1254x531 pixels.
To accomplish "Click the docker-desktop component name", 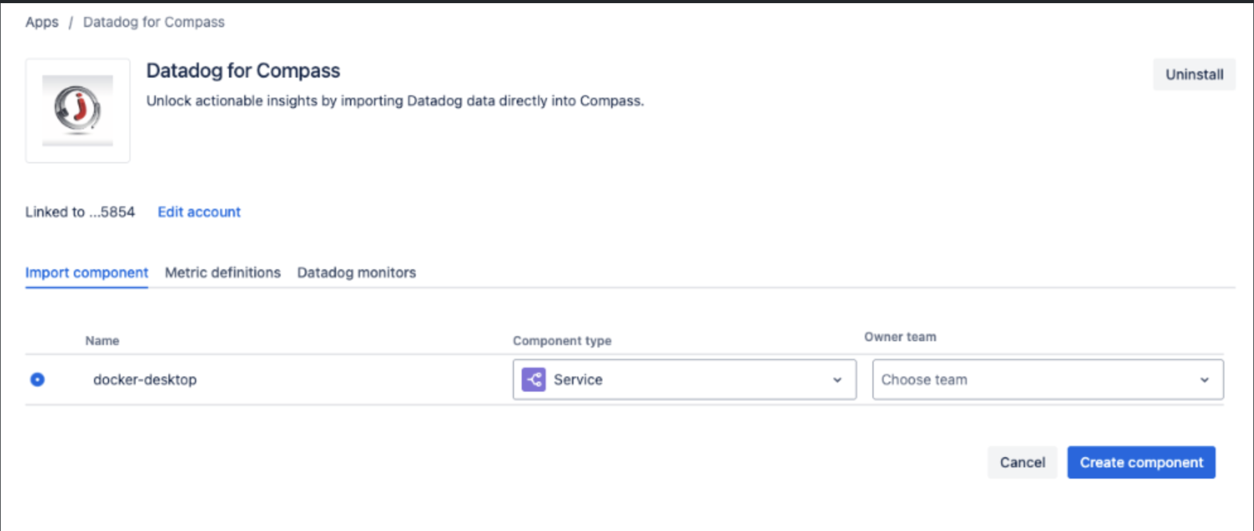I will click(x=145, y=380).
